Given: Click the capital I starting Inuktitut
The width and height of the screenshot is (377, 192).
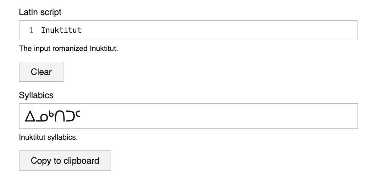Looking at the screenshot, I should [x=43, y=30].
